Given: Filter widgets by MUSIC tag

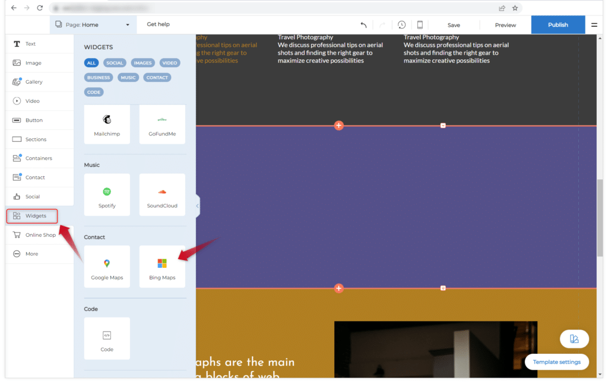Looking at the screenshot, I should pyautogui.click(x=128, y=77).
